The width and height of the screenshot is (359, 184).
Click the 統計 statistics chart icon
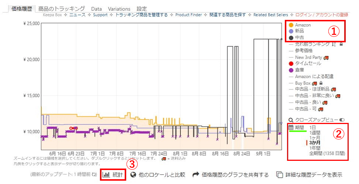coord(106,174)
